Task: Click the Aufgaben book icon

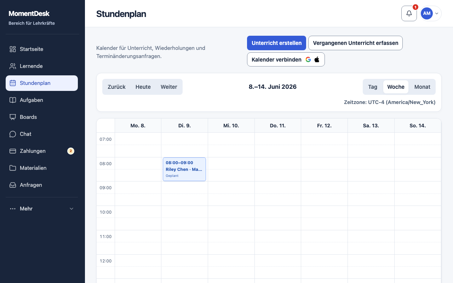Action: click(x=13, y=100)
